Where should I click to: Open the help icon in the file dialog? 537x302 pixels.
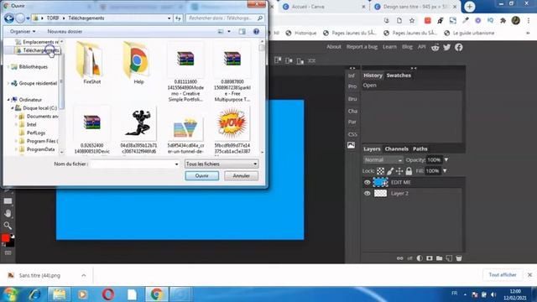pyautogui.click(x=256, y=32)
